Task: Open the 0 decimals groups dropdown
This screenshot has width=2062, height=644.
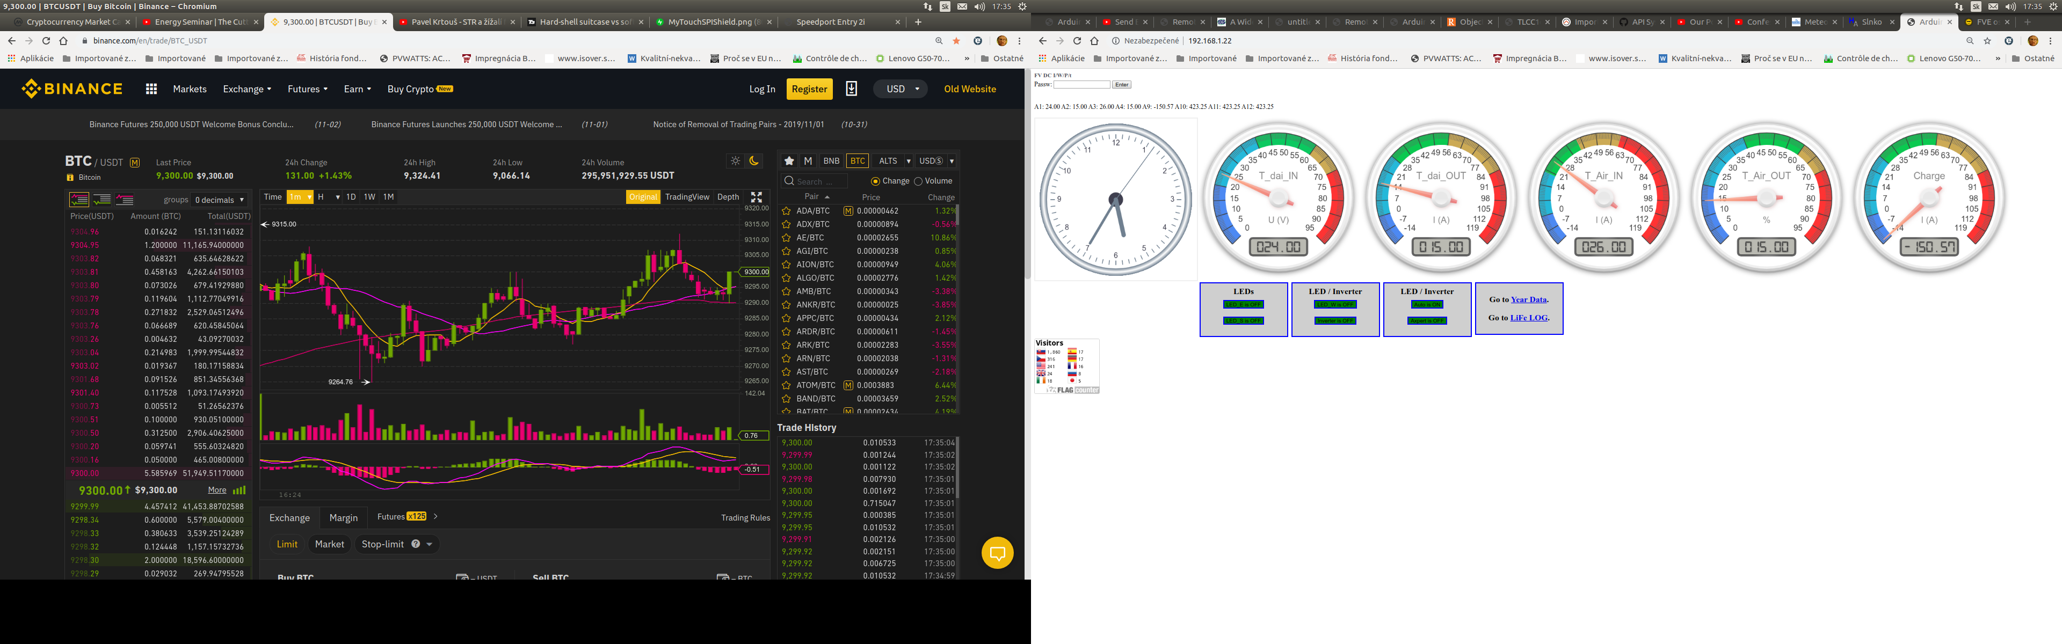Action: coord(219,200)
